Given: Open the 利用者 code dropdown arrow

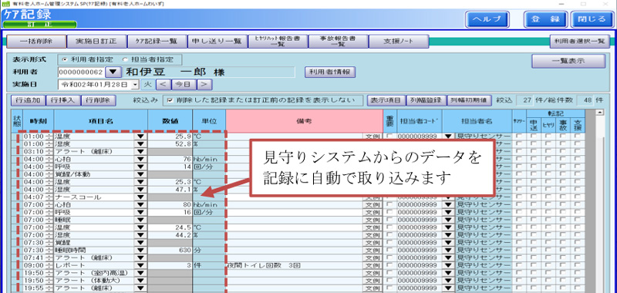Looking at the screenshot, I should click(113, 72).
